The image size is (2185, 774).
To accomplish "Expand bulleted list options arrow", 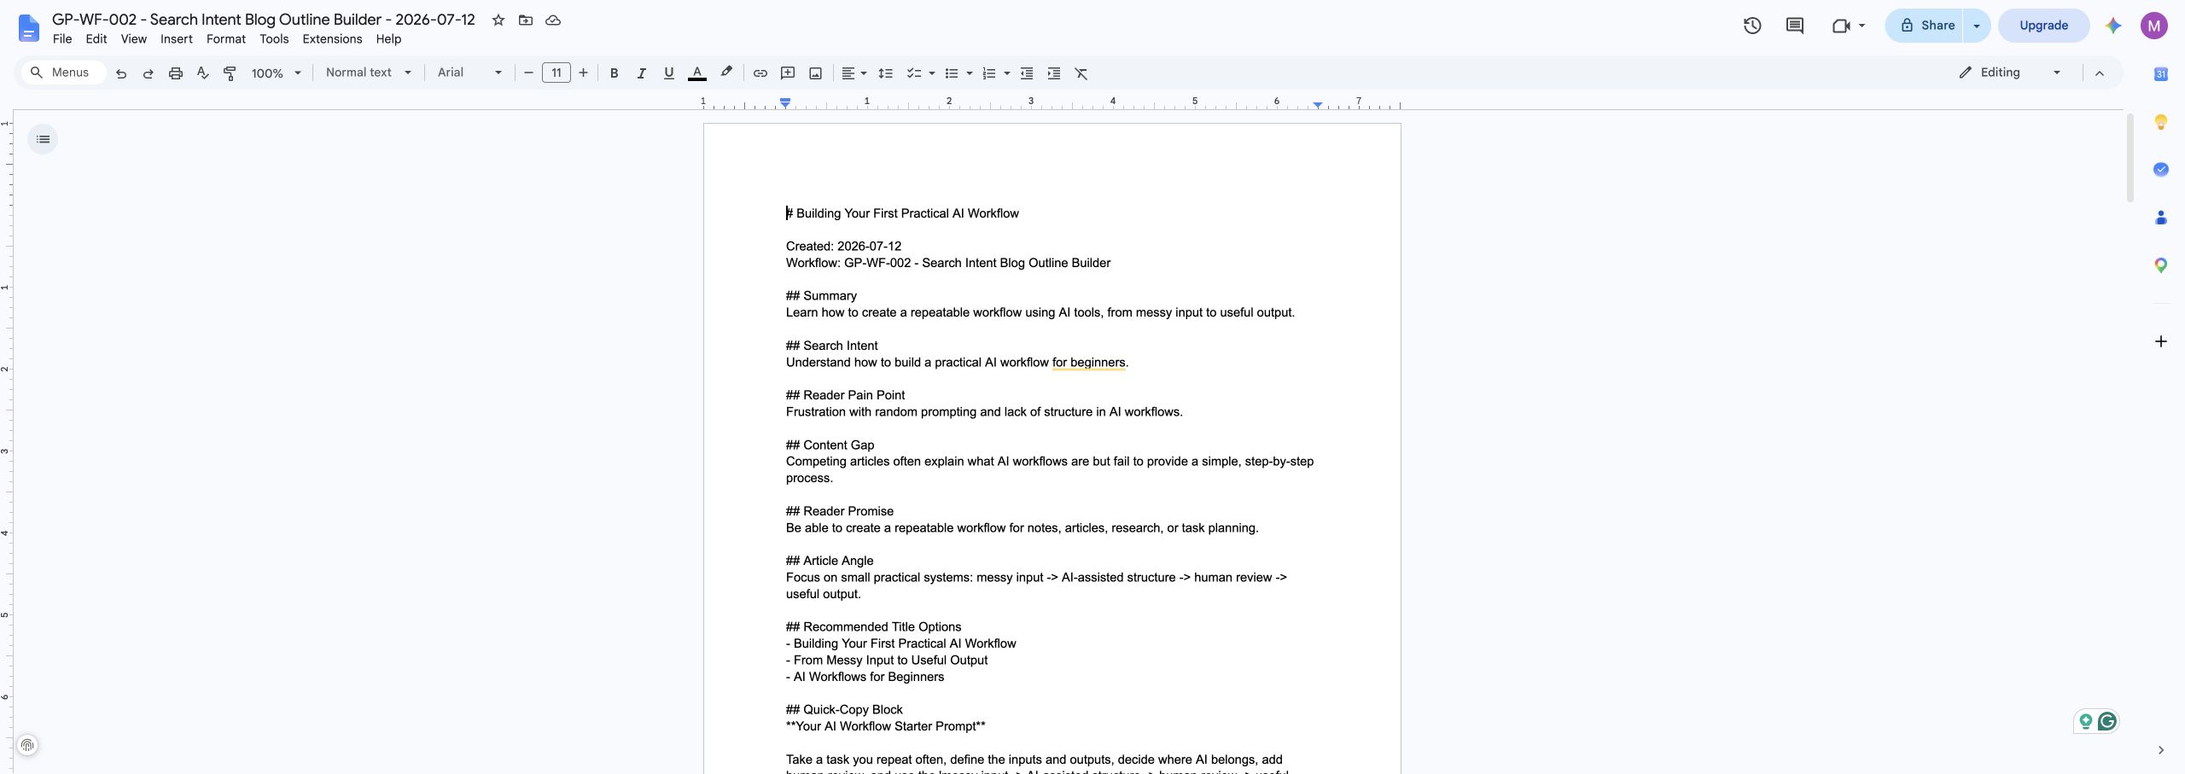I will pos(970,73).
